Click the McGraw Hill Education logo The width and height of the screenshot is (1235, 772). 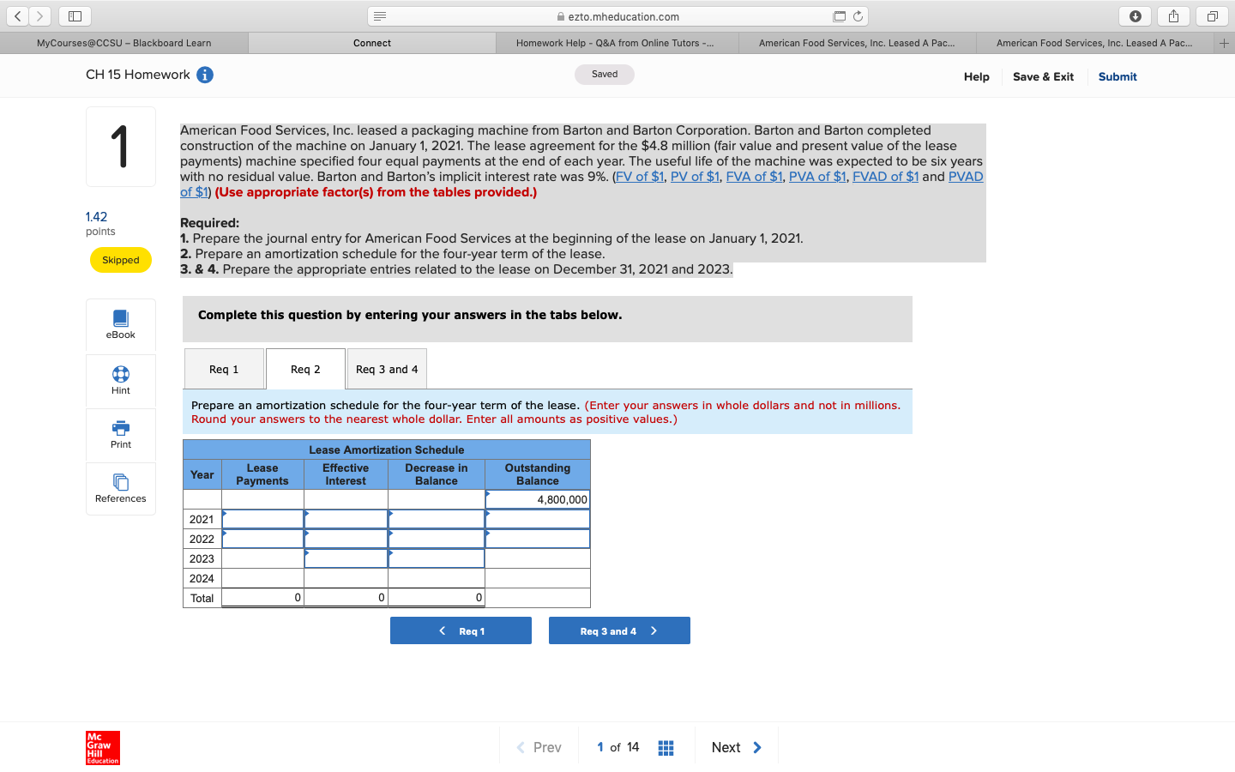click(103, 748)
